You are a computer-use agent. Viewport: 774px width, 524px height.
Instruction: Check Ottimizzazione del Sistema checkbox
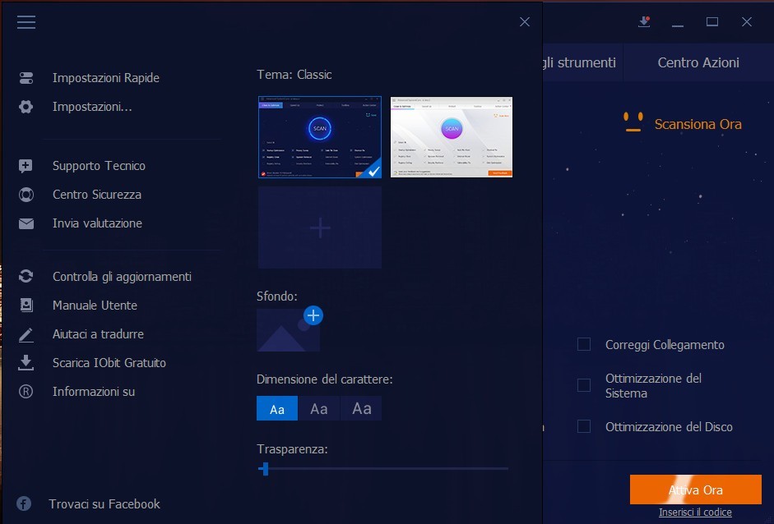(584, 385)
